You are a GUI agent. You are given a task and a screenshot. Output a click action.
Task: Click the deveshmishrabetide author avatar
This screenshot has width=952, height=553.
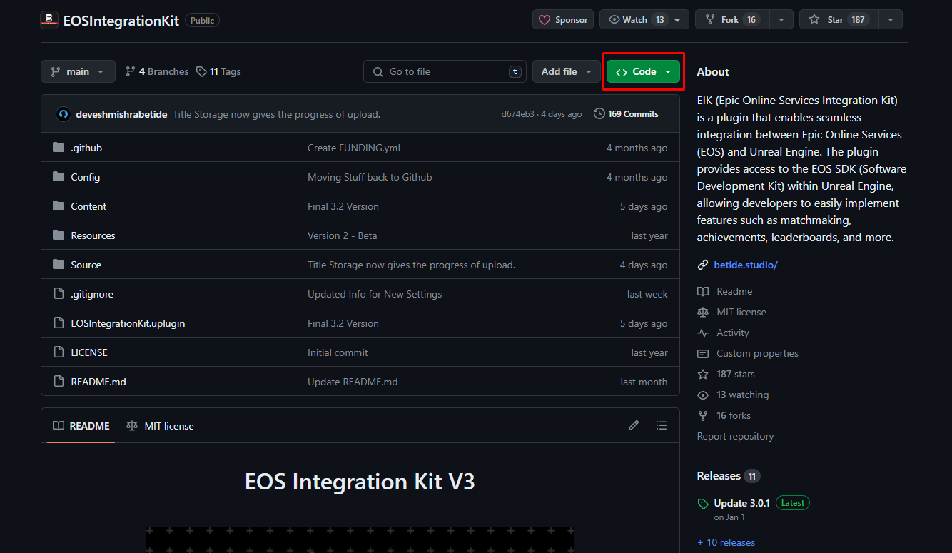coord(64,114)
